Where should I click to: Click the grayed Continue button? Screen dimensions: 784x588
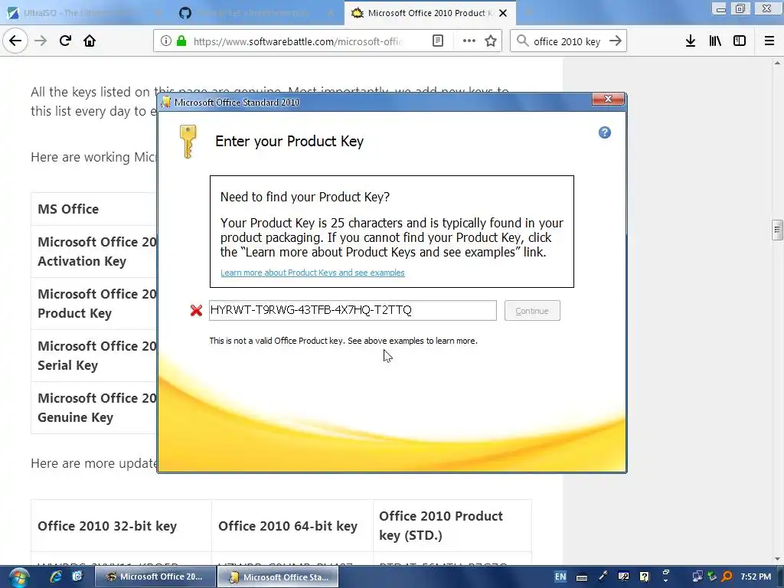[x=532, y=311]
